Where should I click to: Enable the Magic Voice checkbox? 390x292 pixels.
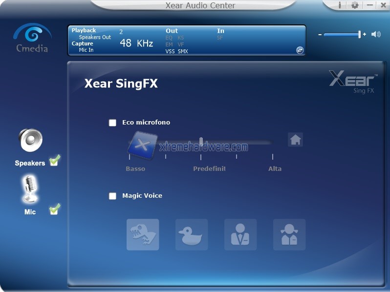113,196
